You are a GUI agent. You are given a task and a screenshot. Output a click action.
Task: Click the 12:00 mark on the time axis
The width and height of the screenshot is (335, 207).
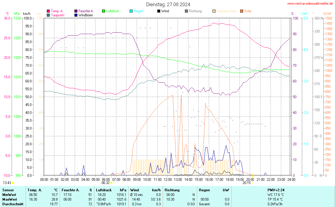[167, 180]
